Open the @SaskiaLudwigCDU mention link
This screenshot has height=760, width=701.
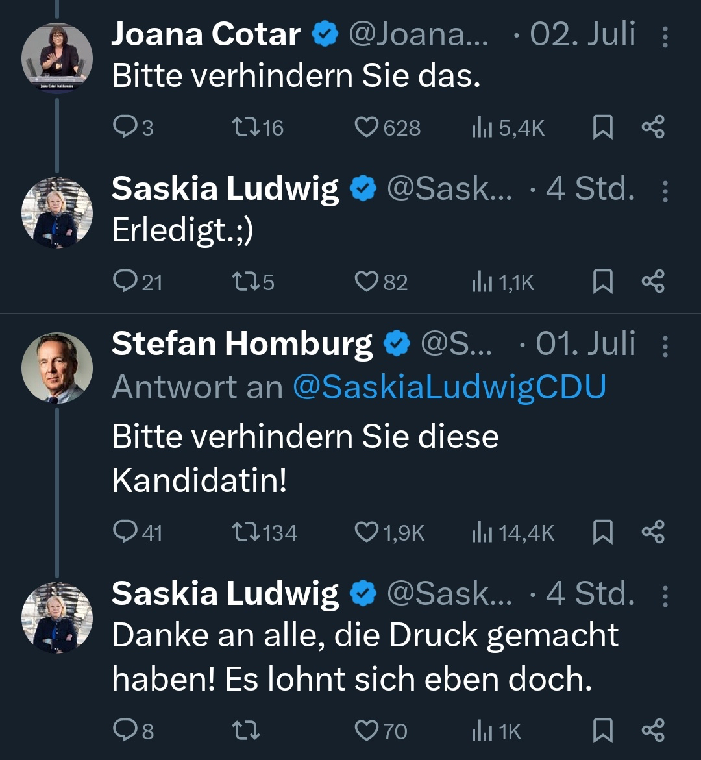pos(449,387)
